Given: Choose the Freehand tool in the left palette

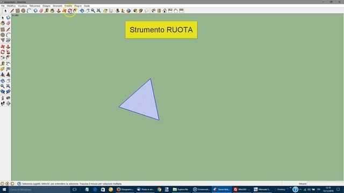Looking at the screenshot, I should click(x=8, y=40).
